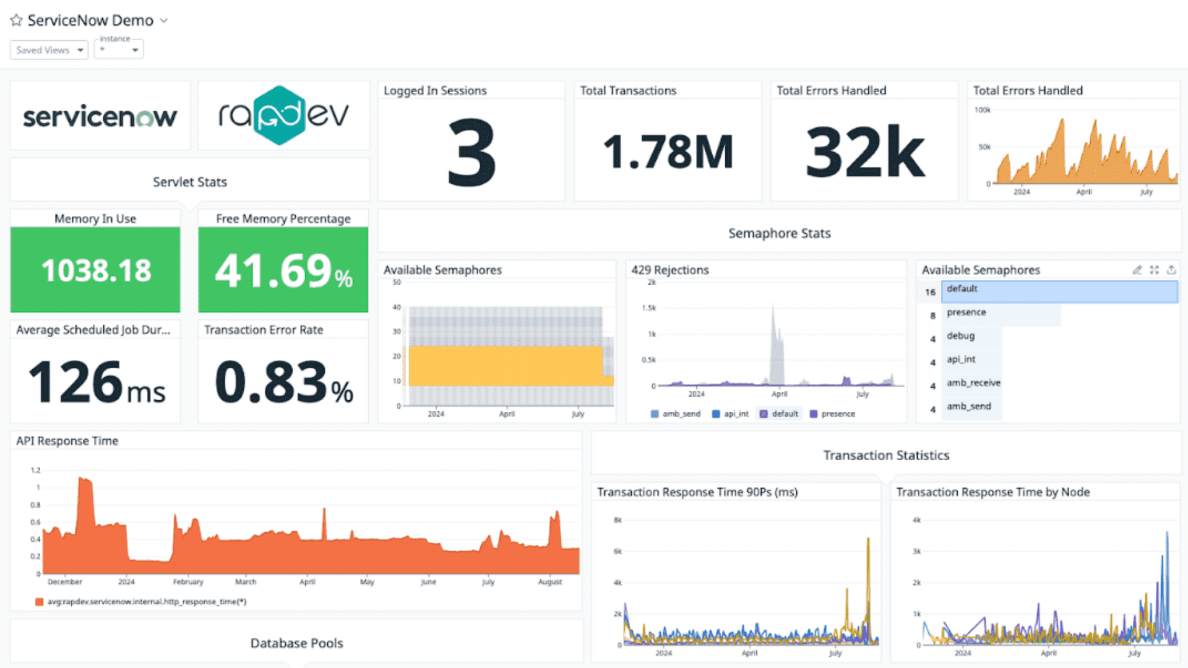The width and height of the screenshot is (1188, 668).
Task: Click the Free Memory Percentage 41.69% tile
Action: coord(283,270)
